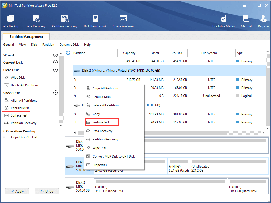Run Surface Test from the sidebar
The width and height of the screenshot is (271, 203).
coord(16,115)
